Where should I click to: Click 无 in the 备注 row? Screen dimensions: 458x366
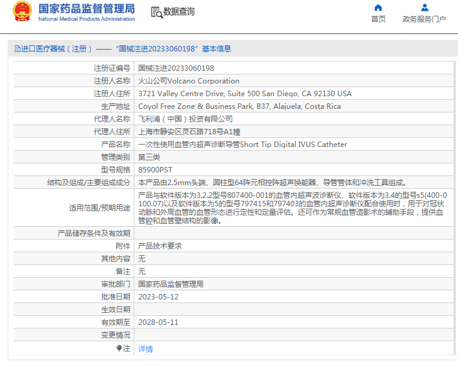pos(142,272)
